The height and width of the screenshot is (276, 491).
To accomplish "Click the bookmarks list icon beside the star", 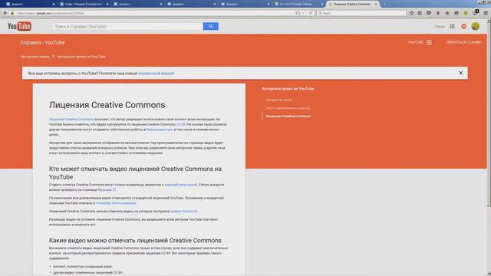I will pos(420,13).
